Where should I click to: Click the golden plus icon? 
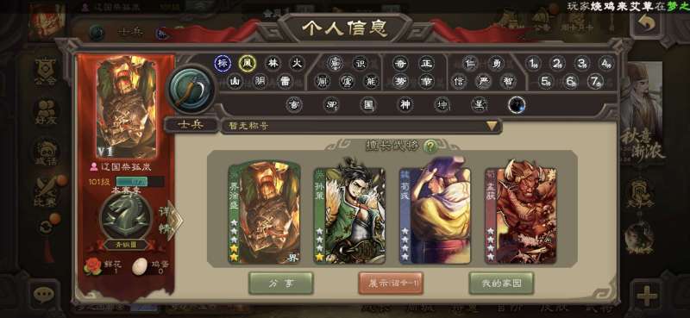646,296
